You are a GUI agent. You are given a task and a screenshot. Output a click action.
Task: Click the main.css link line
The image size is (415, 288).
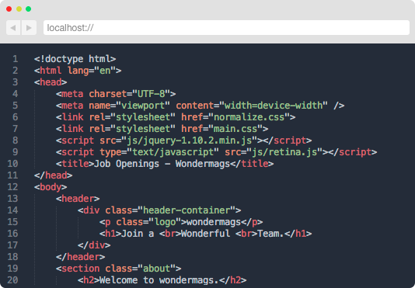point(162,129)
